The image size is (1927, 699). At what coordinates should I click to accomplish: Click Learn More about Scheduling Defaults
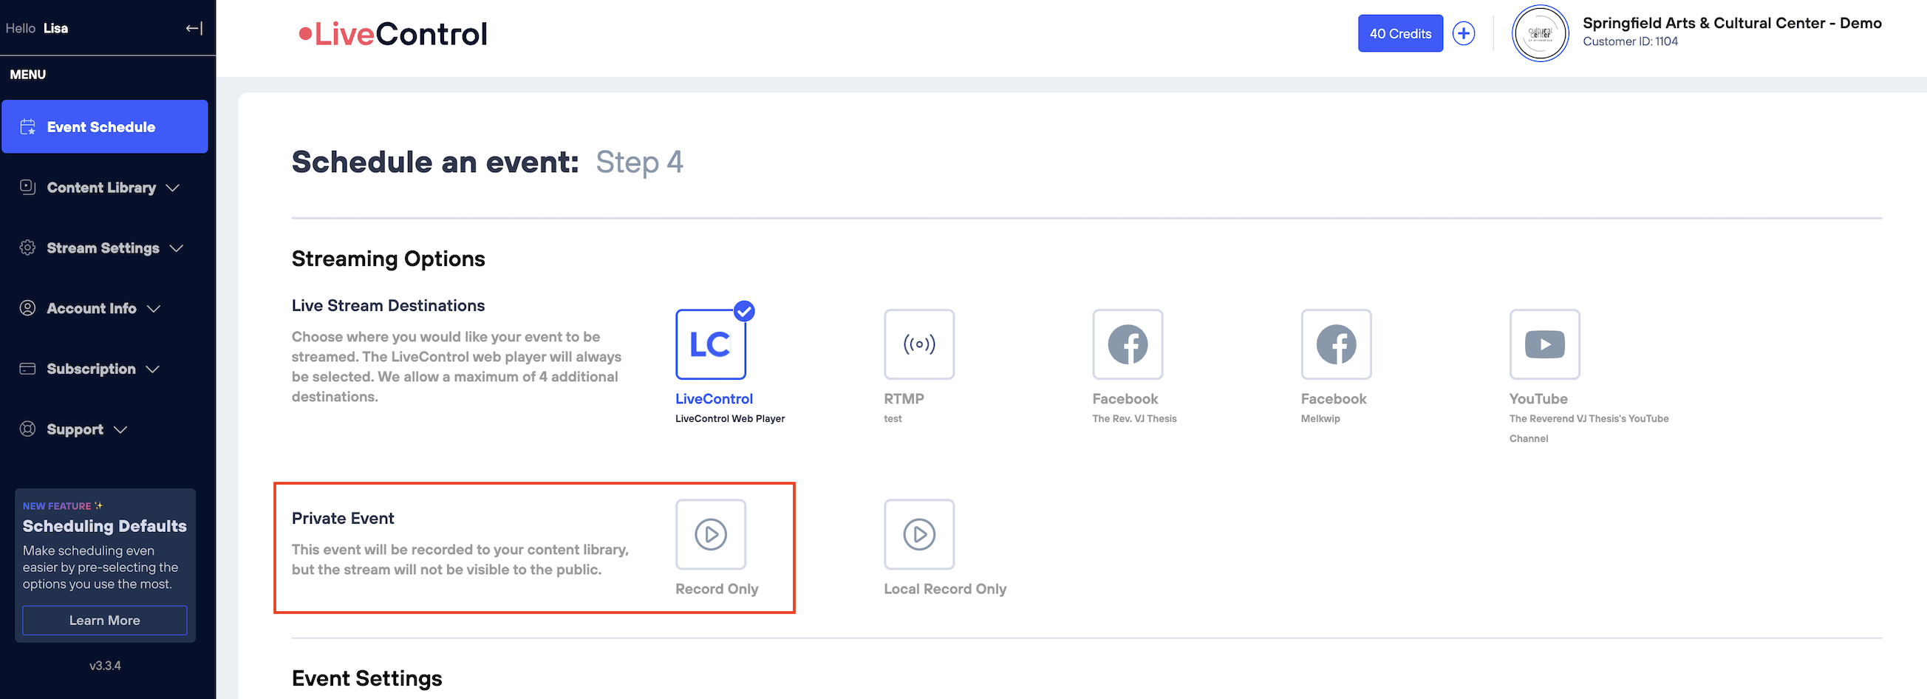(104, 621)
